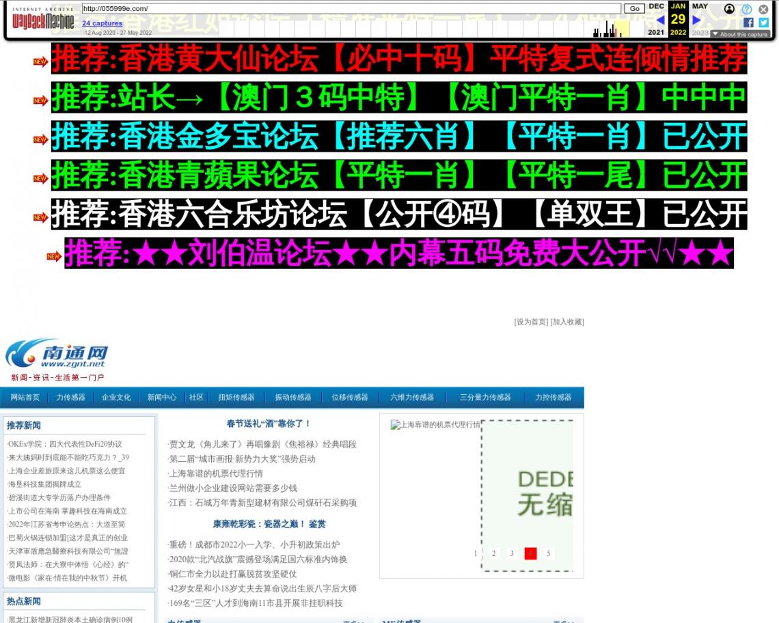The image size is (779, 623).
Task: Open the Wayback help icon
Action: (747, 10)
